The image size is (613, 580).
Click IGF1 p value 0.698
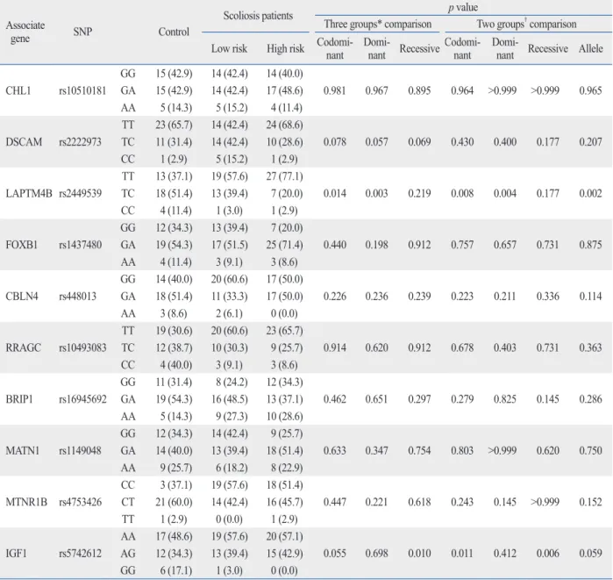[x=377, y=554]
